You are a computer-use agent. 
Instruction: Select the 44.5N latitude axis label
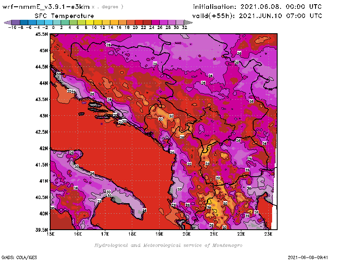[41, 67]
